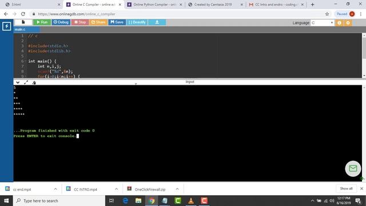Switch to the Online Python Compiler tab

(154, 5)
